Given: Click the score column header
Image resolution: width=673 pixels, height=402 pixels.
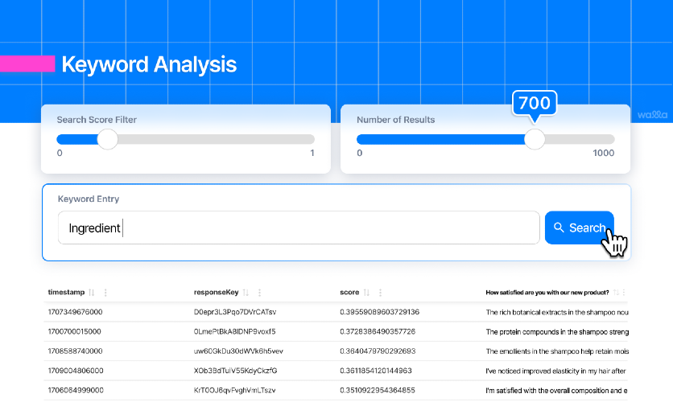Looking at the screenshot, I should coord(349,293).
